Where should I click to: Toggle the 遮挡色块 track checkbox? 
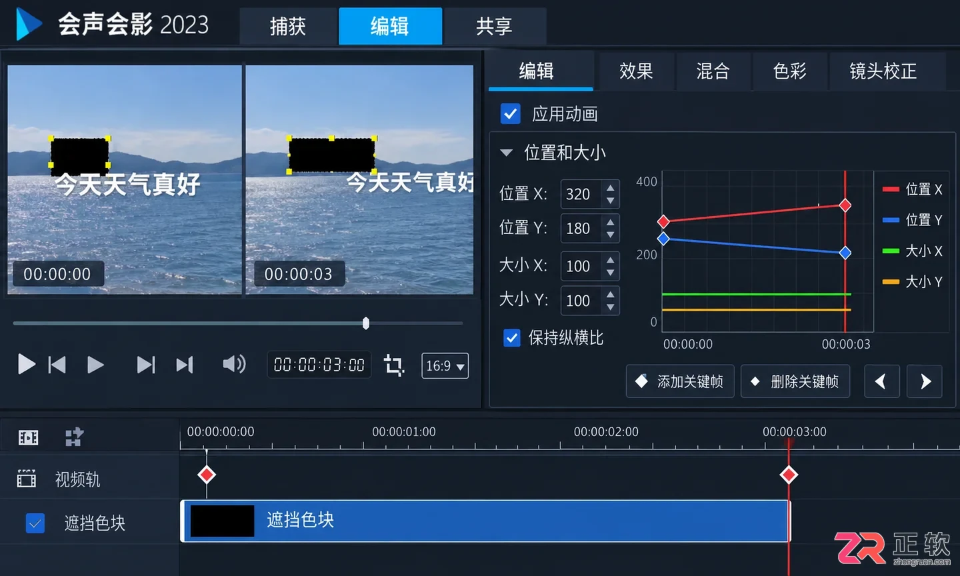35,523
